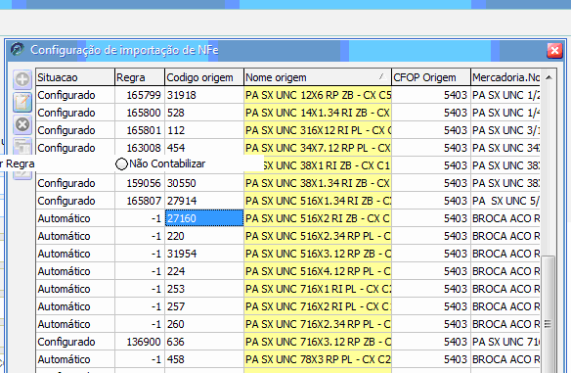Select the Codigo origem cell 253
The image size is (571, 373).
point(204,289)
